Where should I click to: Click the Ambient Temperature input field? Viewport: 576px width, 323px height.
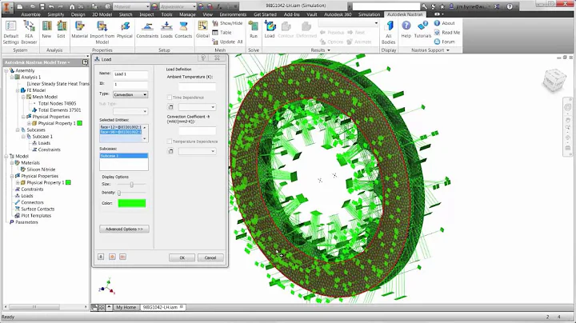click(x=197, y=86)
